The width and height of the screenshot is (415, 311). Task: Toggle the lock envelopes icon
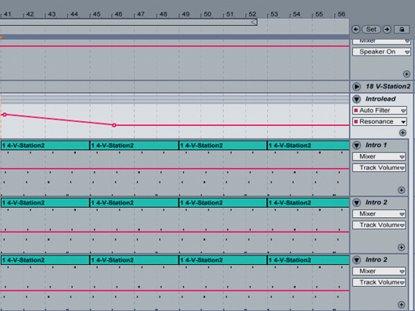tap(402, 30)
